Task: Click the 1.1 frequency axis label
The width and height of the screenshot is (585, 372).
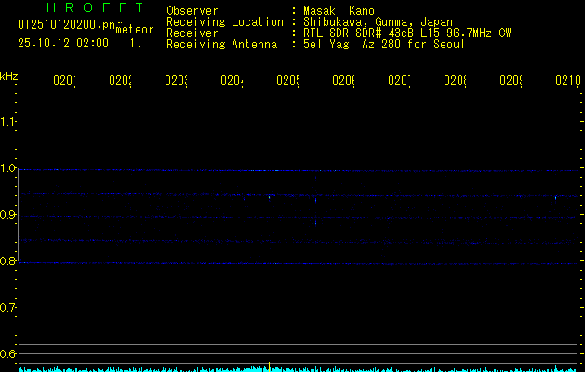Action: [x=8, y=122]
